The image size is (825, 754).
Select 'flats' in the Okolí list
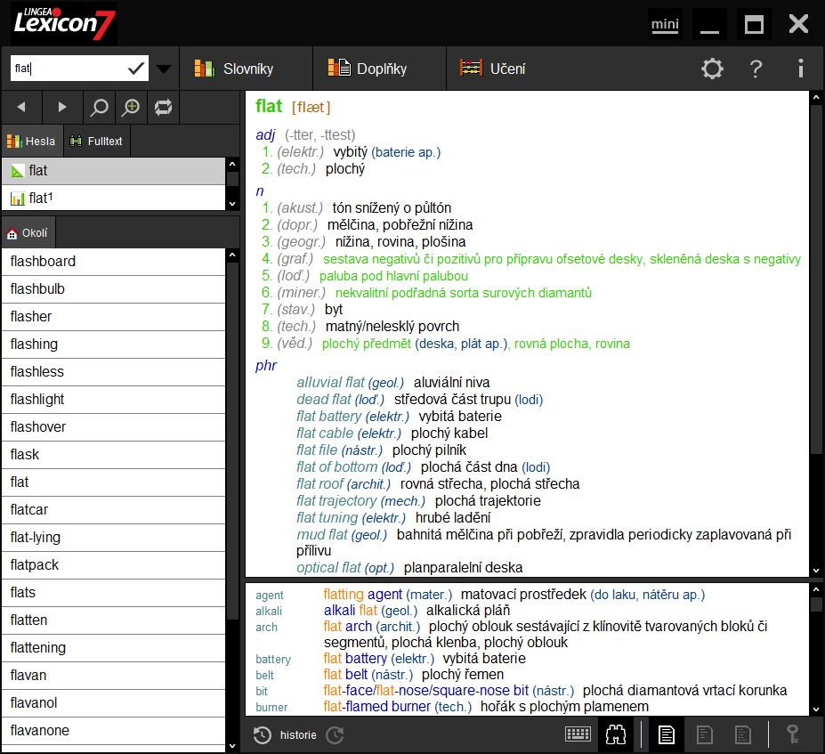(114, 593)
